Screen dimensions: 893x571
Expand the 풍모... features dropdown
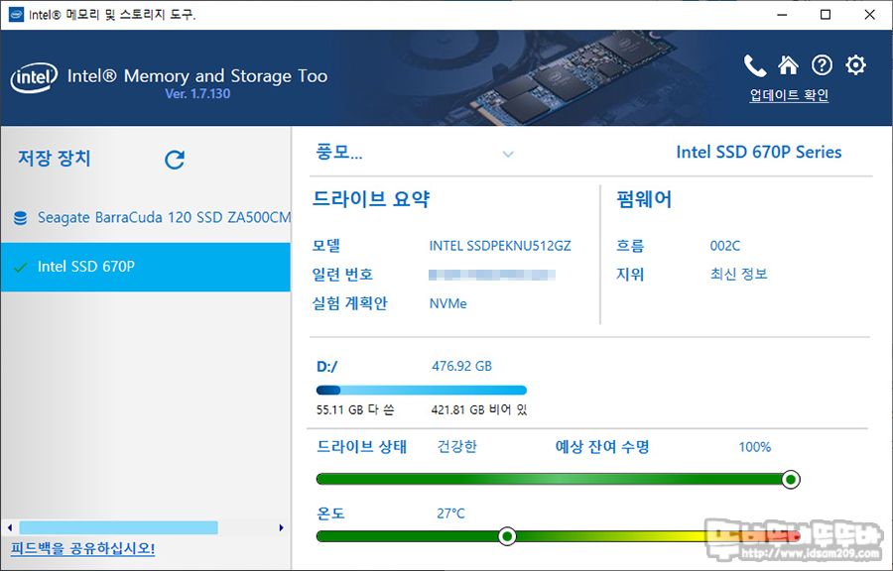point(415,153)
